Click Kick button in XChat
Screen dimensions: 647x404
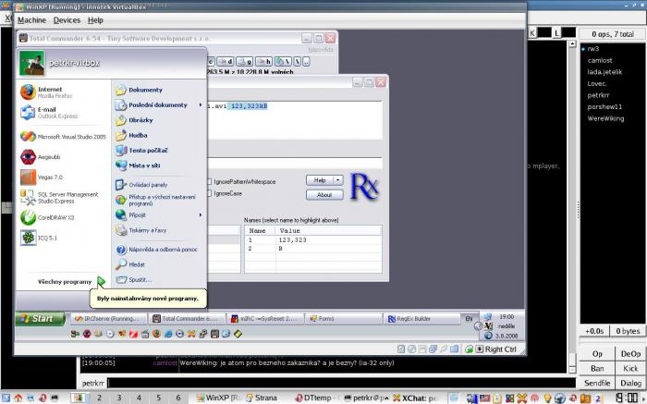(630, 369)
